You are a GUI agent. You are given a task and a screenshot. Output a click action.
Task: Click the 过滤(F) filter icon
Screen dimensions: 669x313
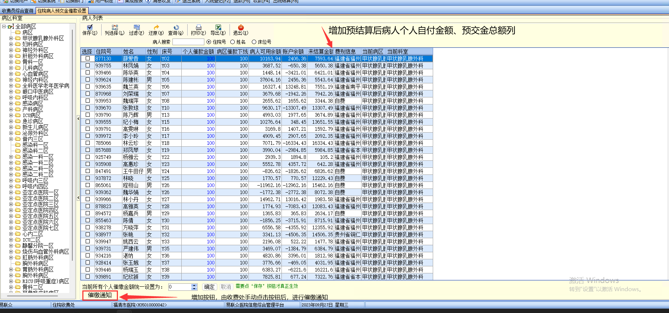[x=136, y=28]
